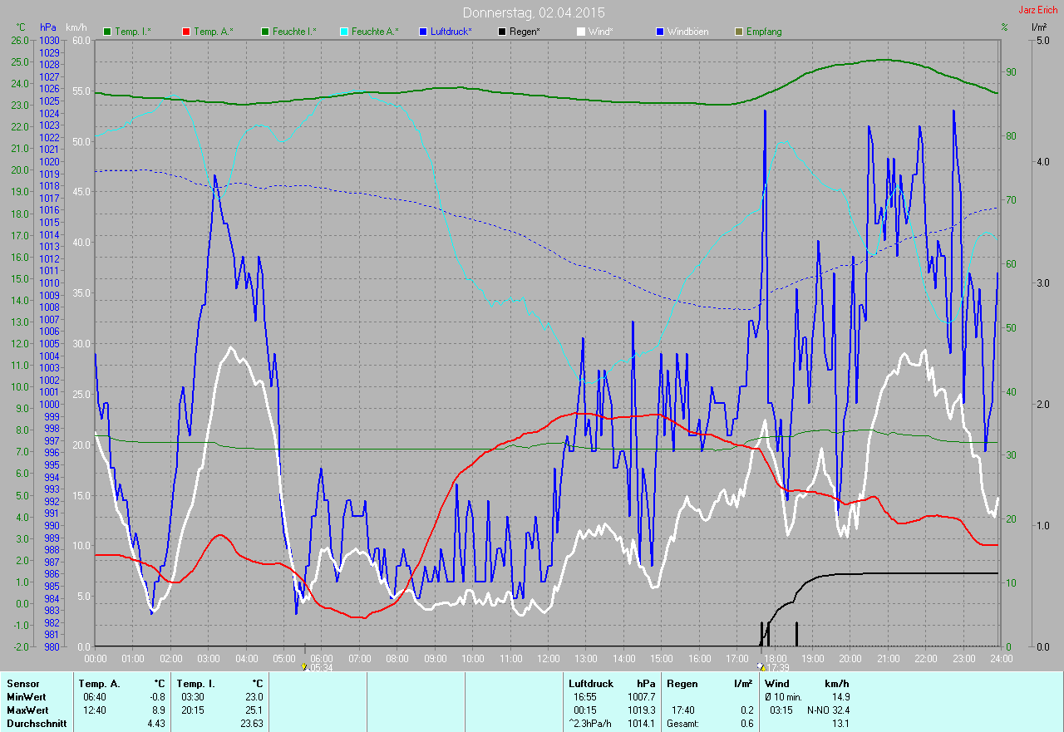
Task: Click the olive Empfang legend swatch
Action: 739,32
